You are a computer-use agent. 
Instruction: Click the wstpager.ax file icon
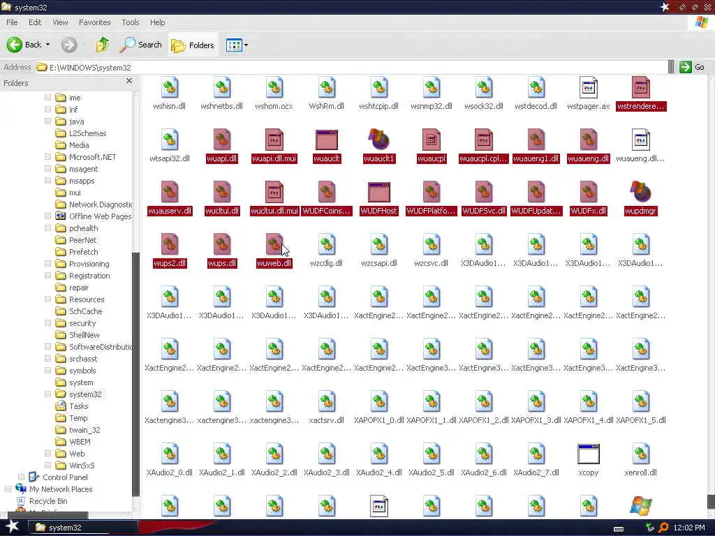coord(588,87)
